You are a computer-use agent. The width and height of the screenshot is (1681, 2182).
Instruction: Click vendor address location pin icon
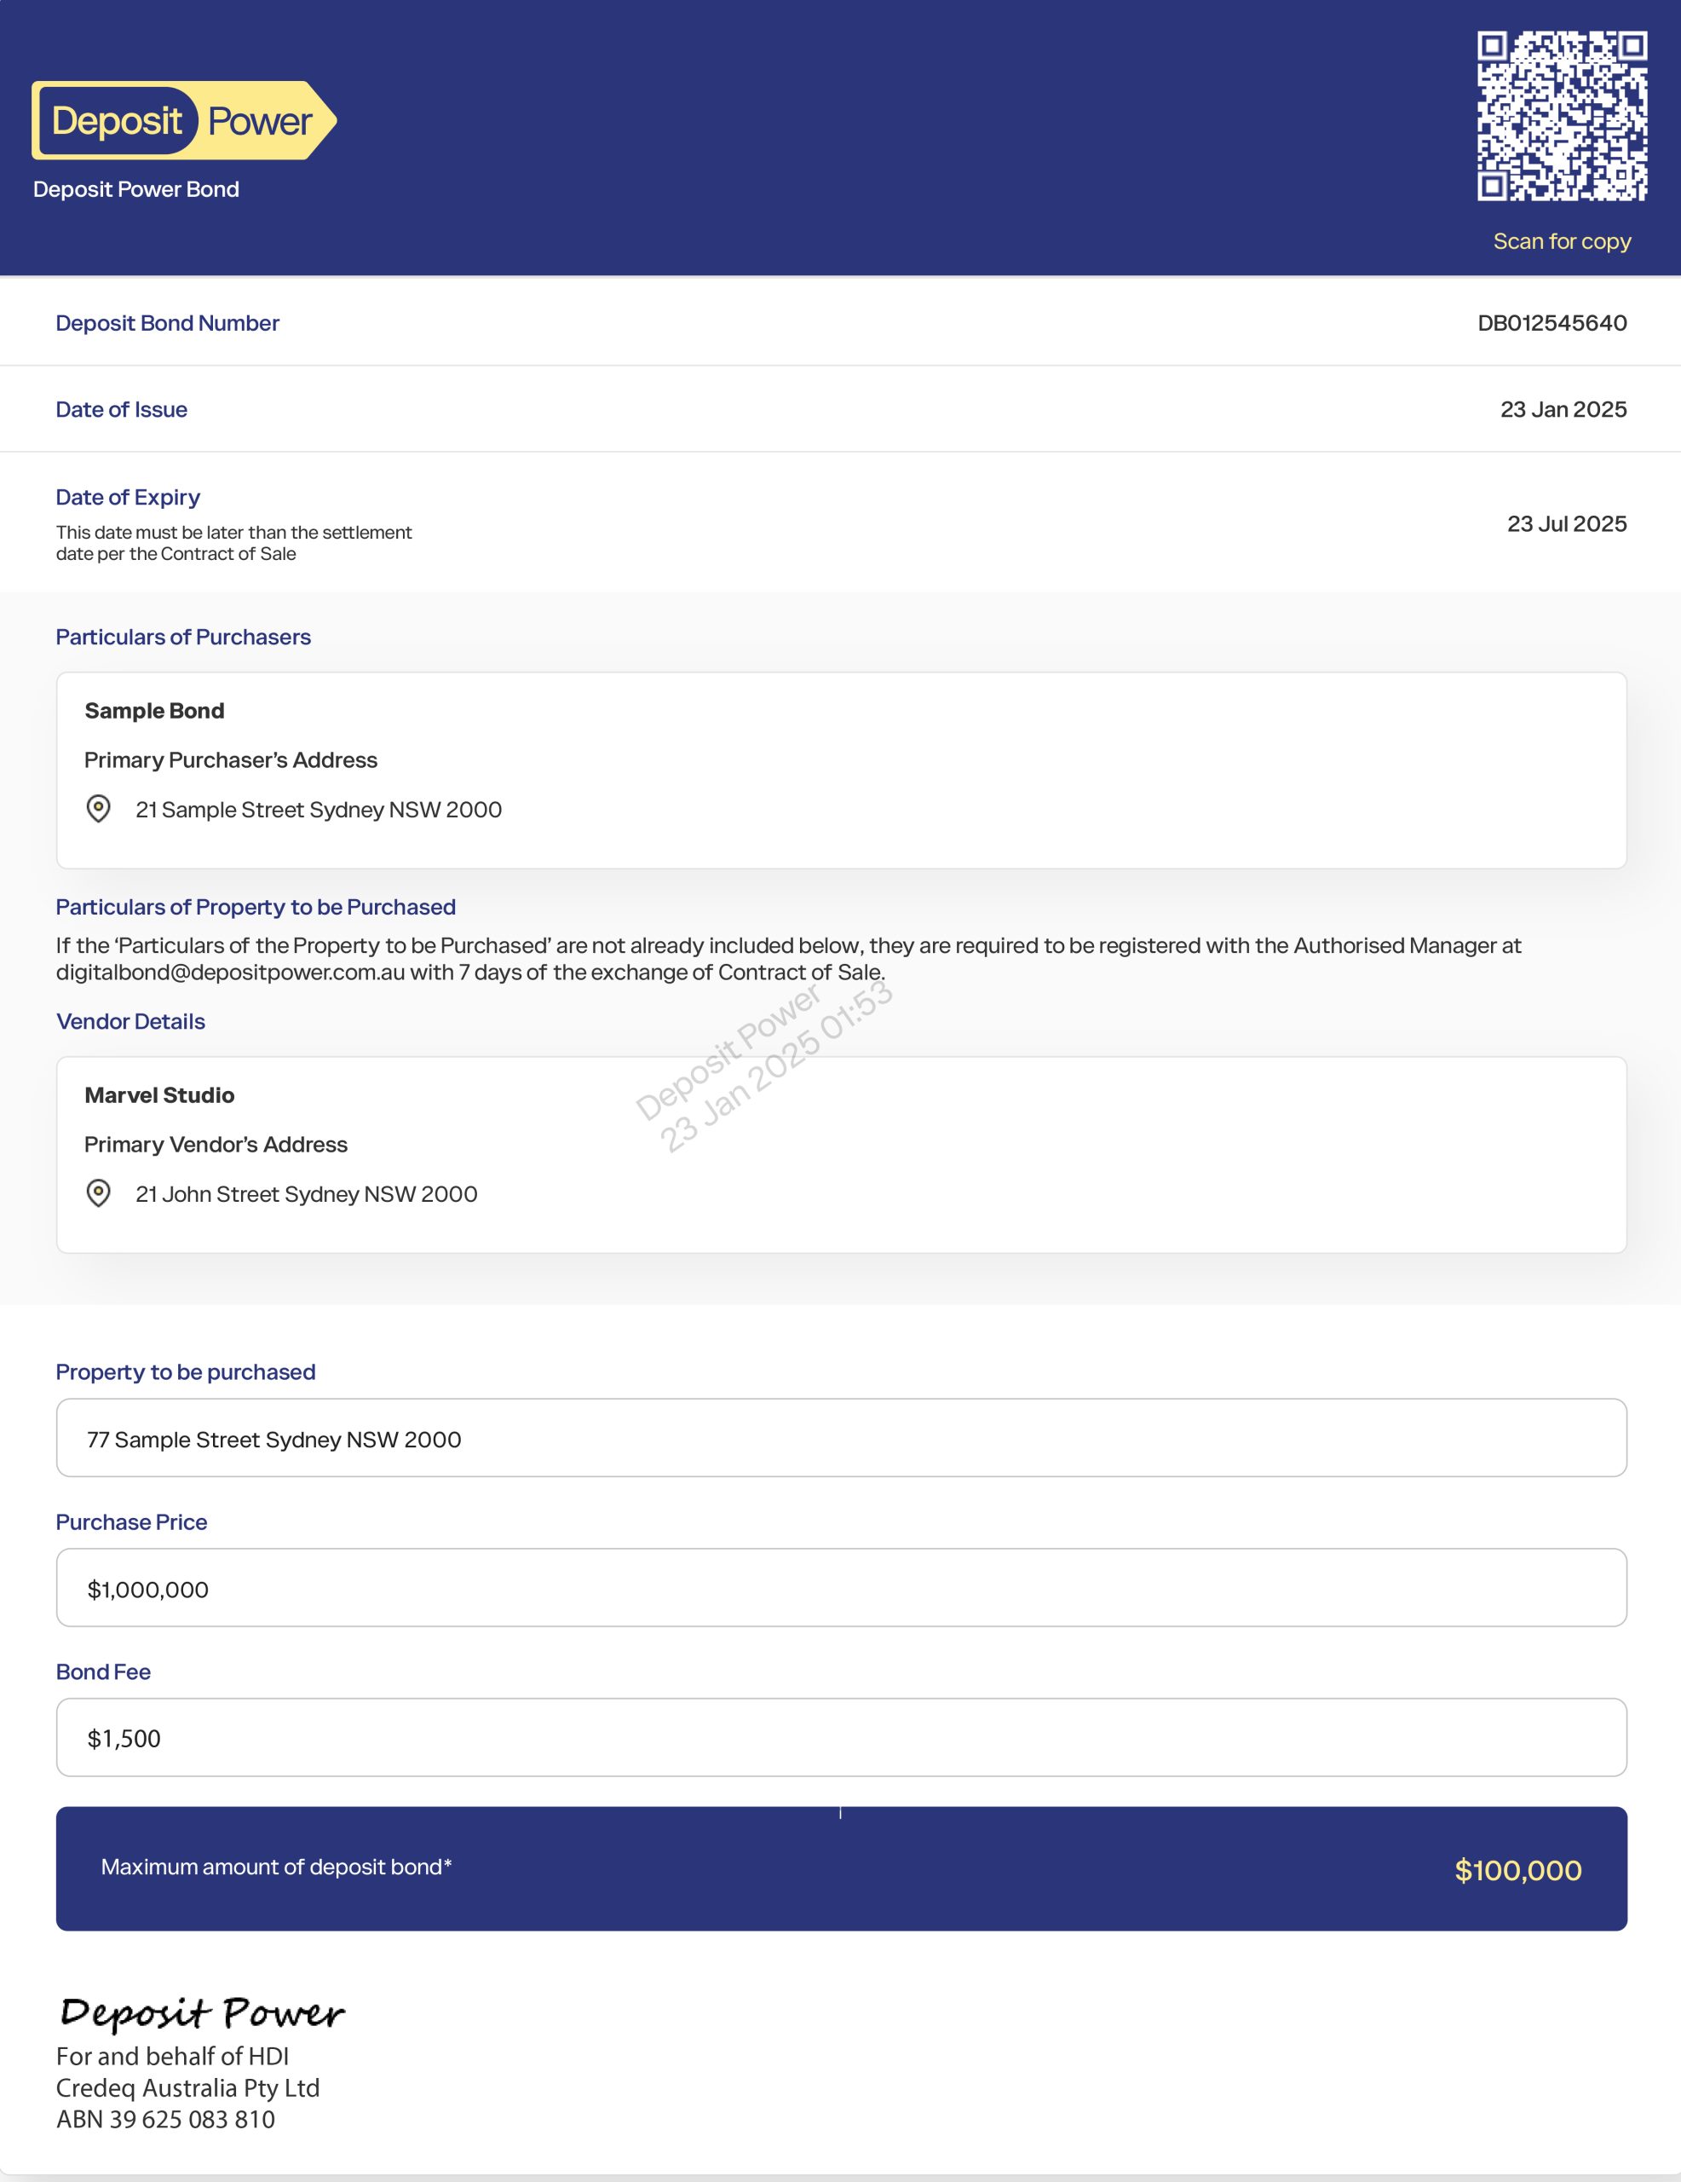99,1193
